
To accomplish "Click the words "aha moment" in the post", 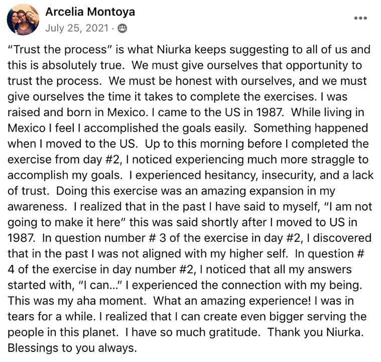I will (x=111, y=301).
